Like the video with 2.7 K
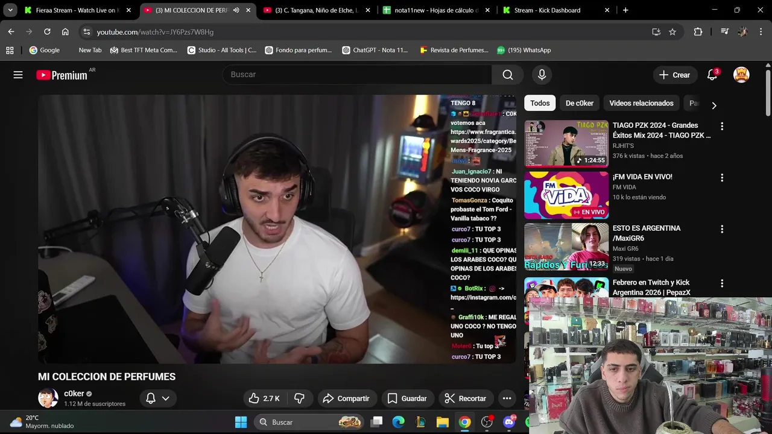 pyautogui.click(x=264, y=398)
